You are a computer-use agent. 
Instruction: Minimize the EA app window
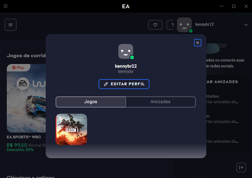click(222, 6)
